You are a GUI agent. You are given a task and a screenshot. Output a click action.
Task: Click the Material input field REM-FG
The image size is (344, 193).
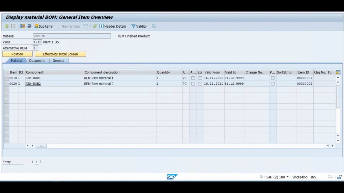pyautogui.click(x=72, y=36)
